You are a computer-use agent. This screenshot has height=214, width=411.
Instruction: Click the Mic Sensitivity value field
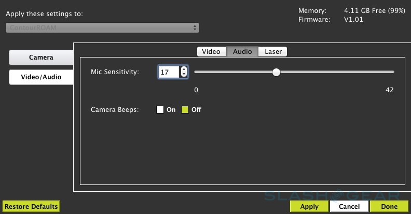coord(168,72)
